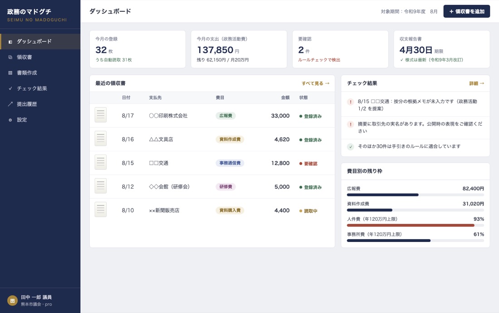The image size is (499, 313).
Task: Click amount 12,800 in receipts table
Action: (280, 163)
